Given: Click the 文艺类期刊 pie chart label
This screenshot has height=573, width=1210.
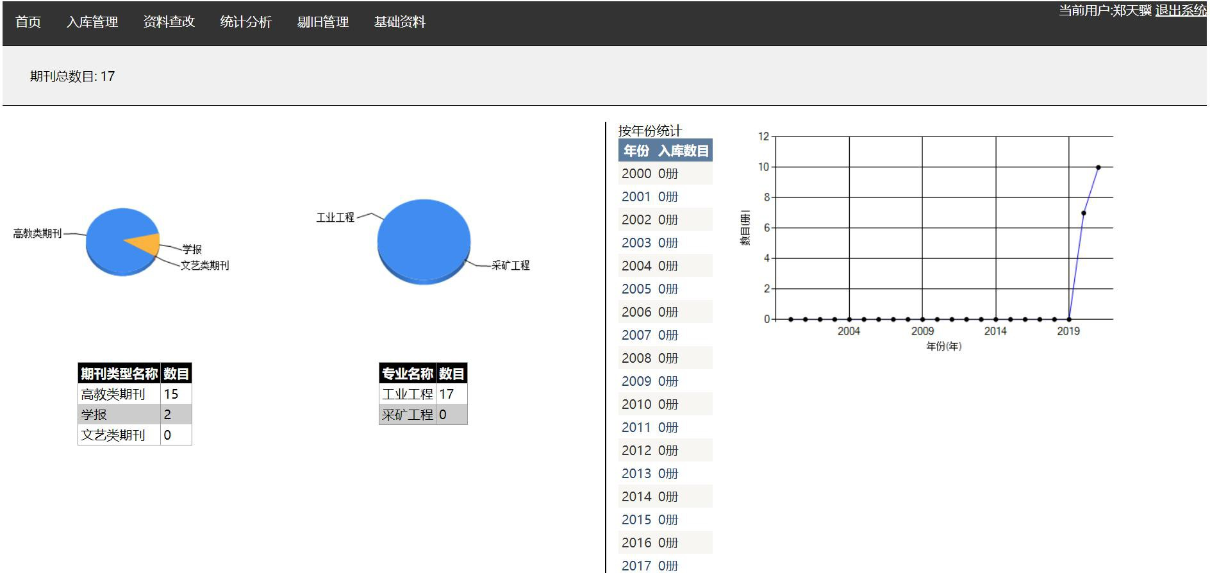Looking at the screenshot, I should [x=205, y=265].
